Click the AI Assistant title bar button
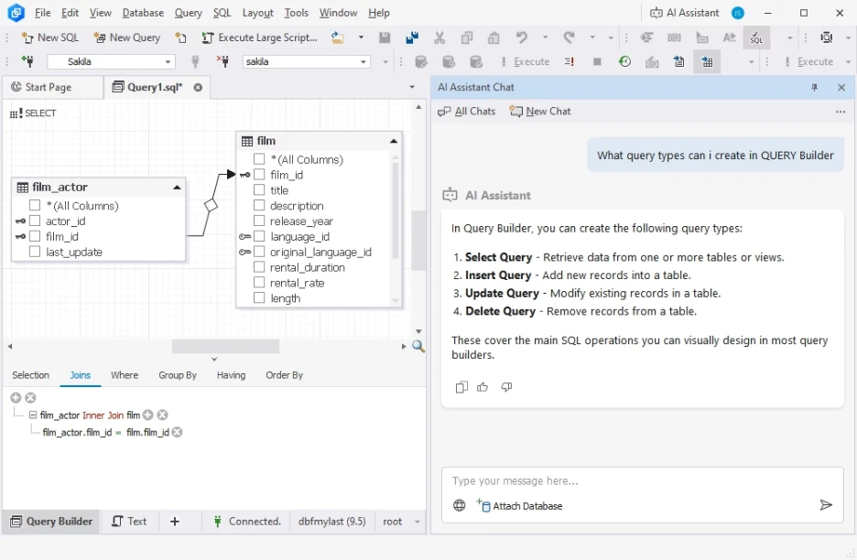This screenshot has width=857, height=560. click(x=684, y=13)
